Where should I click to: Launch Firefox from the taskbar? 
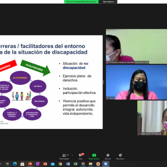coord(30,164)
